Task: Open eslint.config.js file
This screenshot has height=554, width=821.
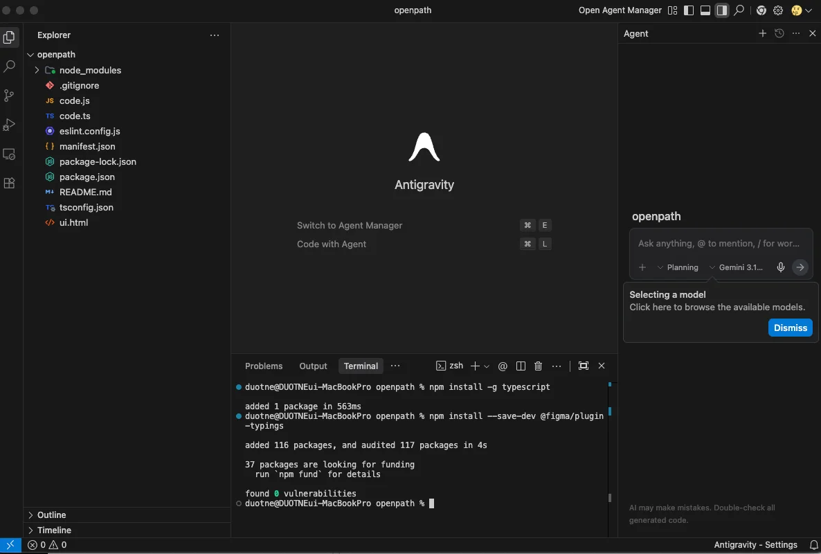Action: 89,131
